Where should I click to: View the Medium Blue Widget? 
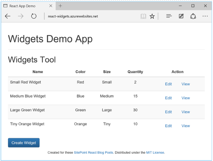186,98
